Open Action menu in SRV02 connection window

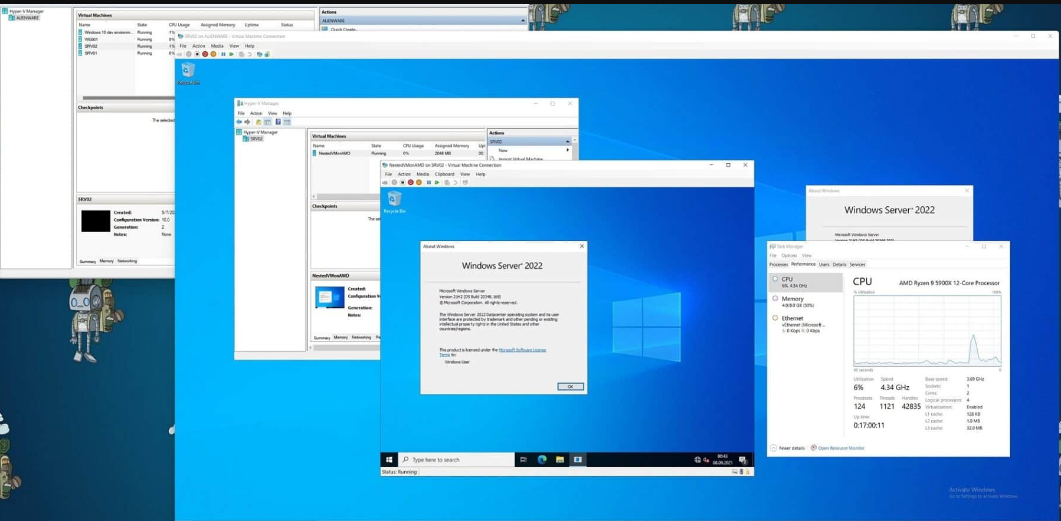(199, 46)
